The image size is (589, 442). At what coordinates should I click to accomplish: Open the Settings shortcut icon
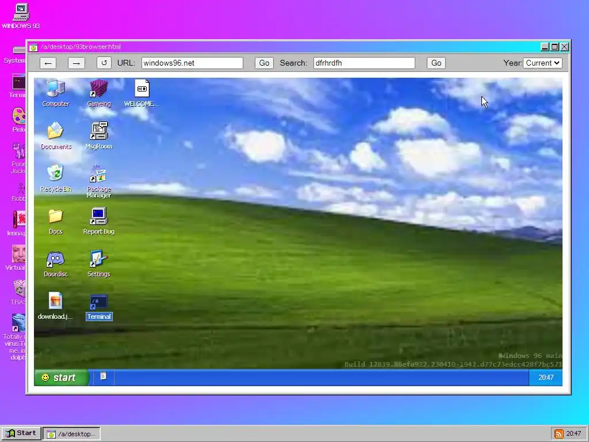99,264
